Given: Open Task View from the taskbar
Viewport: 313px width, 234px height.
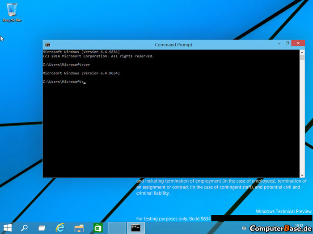Looking at the screenshot, I should coord(42,228).
